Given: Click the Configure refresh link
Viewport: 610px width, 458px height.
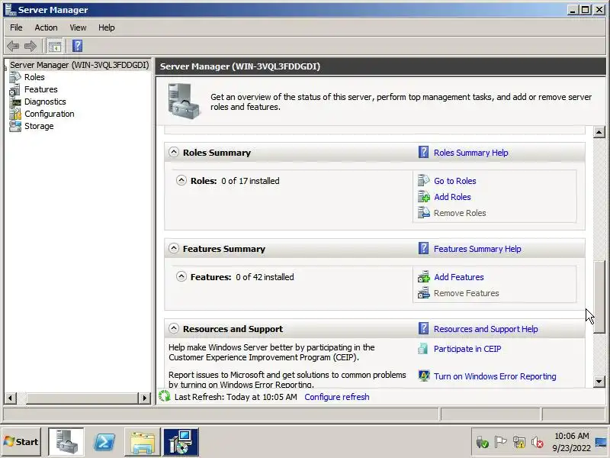Looking at the screenshot, I should tap(337, 397).
